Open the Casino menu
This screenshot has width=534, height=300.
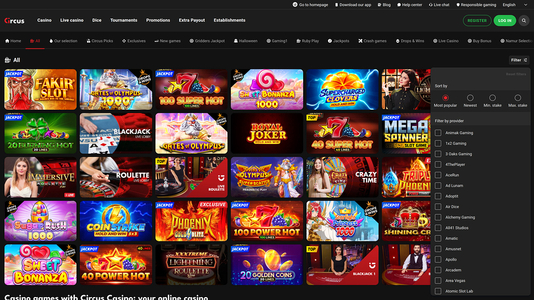[44, 20]
